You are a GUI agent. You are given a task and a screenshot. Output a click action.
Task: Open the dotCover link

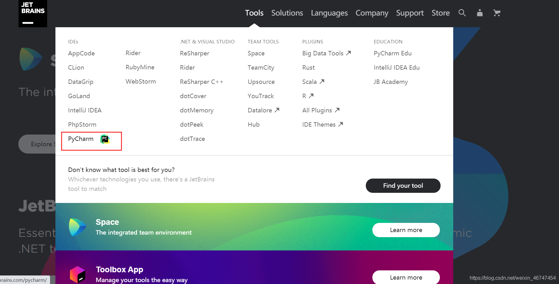[x=193, y=96]
